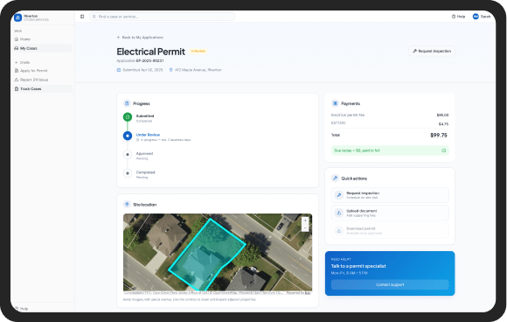Viewport: 507px width, 322px height.
Task: Click the Progress card header icon
Action: (127, 103)
